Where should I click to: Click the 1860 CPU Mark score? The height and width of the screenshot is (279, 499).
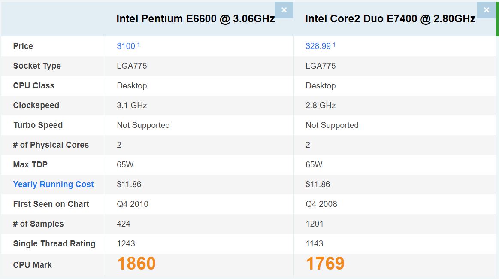tap(136, 264)
